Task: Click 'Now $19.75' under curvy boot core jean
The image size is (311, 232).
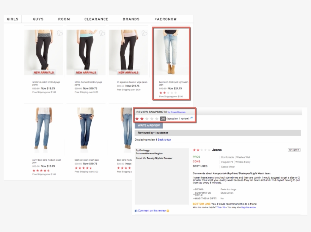Action: point(48,166)
